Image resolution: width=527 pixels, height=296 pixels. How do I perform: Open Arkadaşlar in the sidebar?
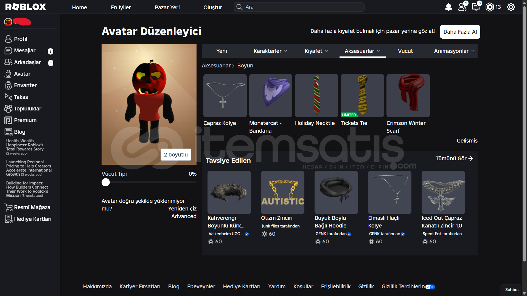pyautogui.click(x=23, y=62)
